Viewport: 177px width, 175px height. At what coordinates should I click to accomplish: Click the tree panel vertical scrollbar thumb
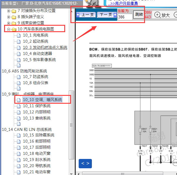click(x=71, y=125)
